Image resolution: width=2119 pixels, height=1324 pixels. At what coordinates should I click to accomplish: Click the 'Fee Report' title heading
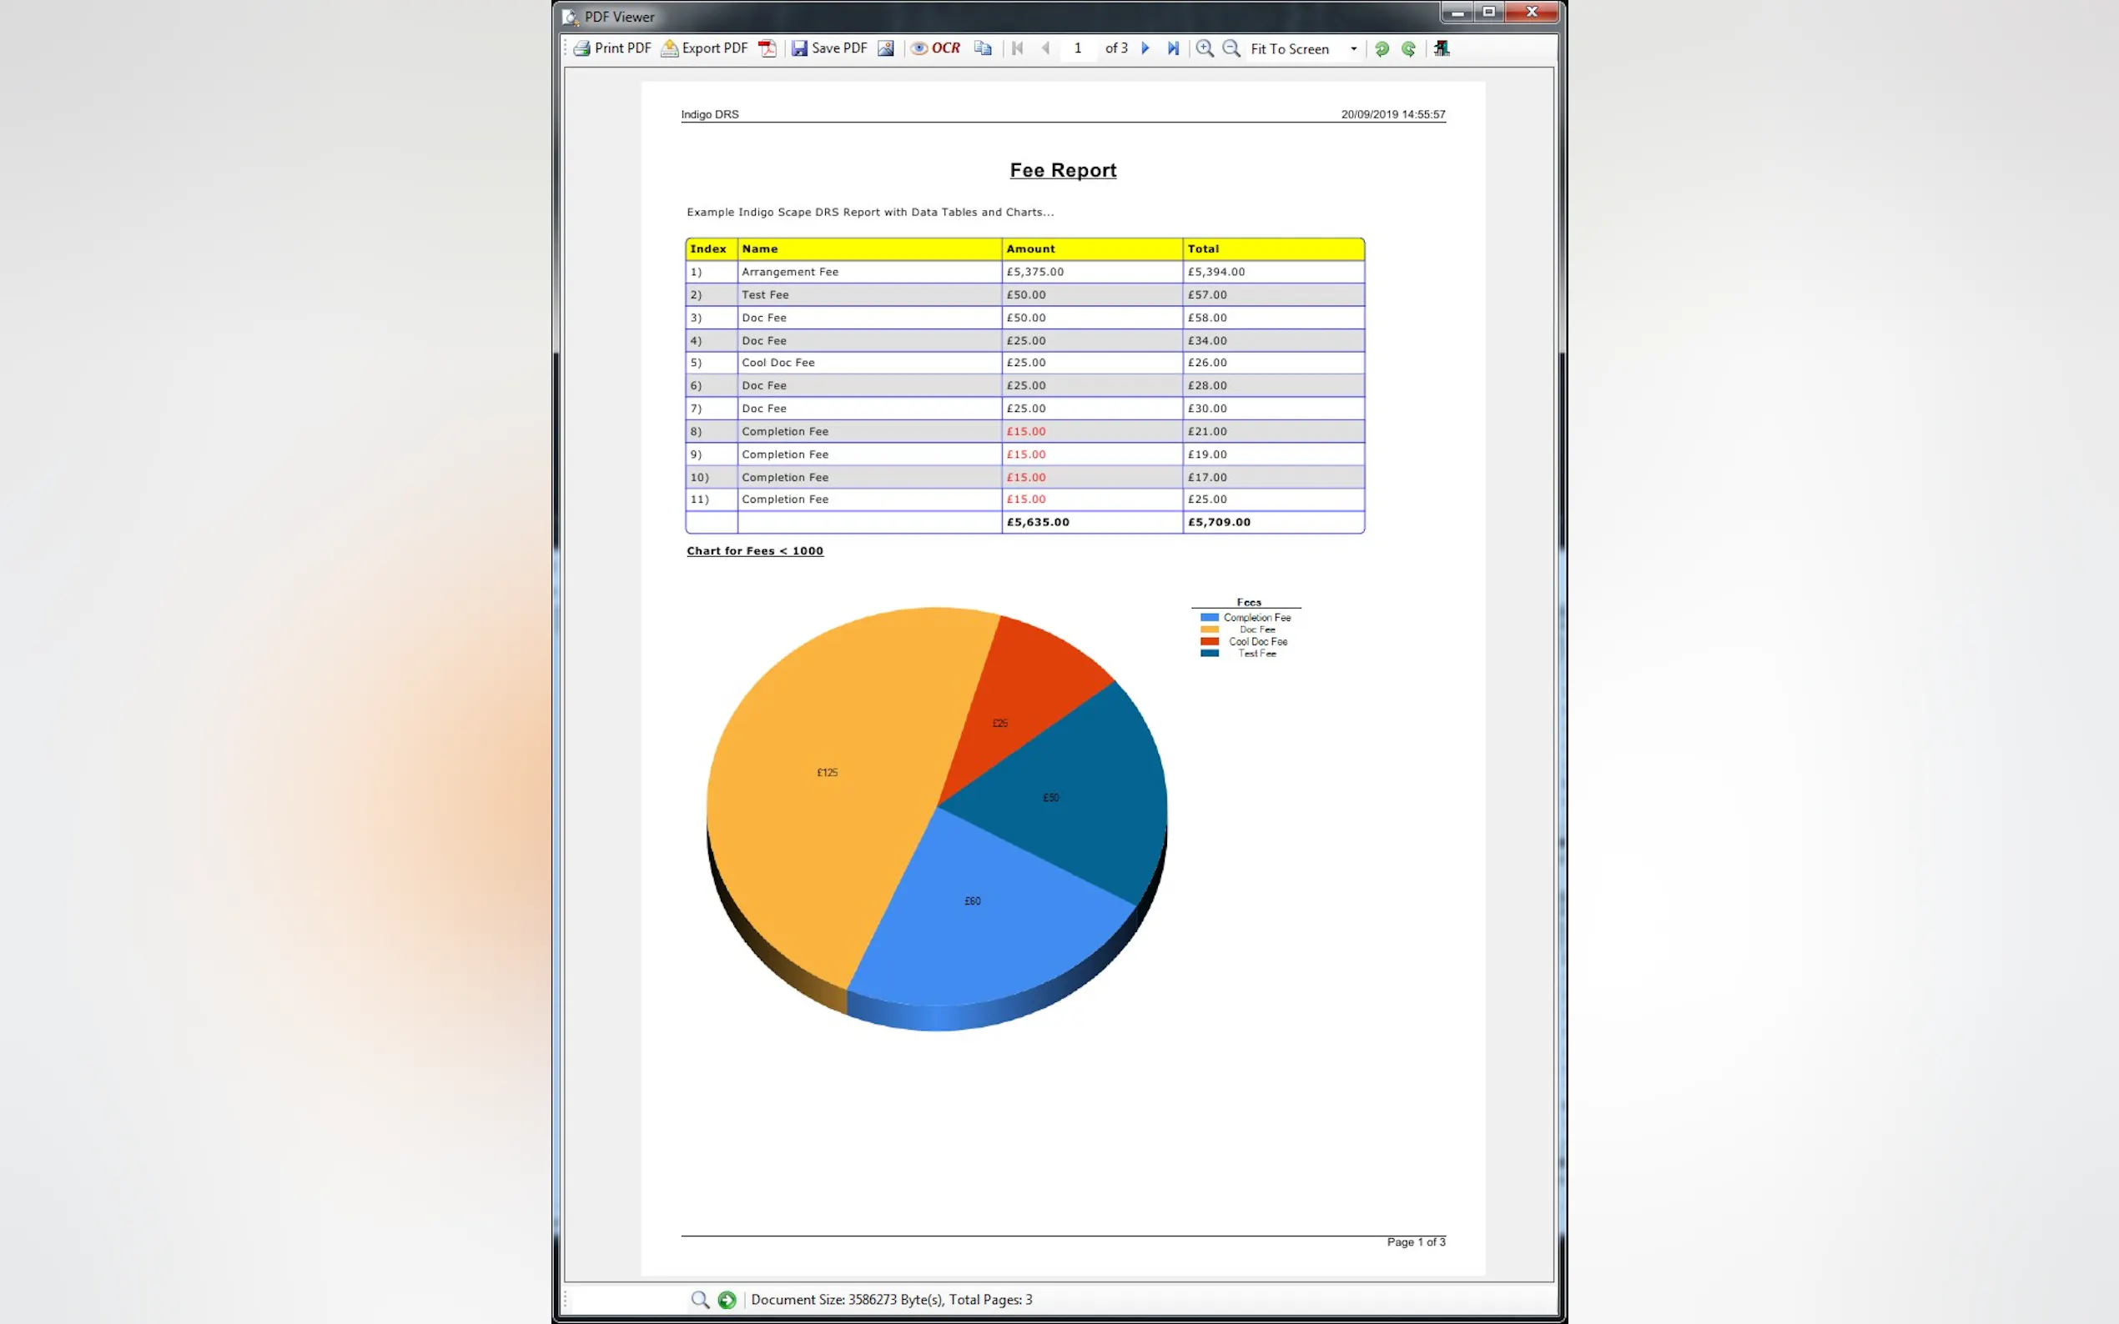click(1063, 170)
